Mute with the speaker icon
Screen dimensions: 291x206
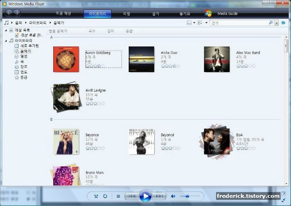(173, 196)
